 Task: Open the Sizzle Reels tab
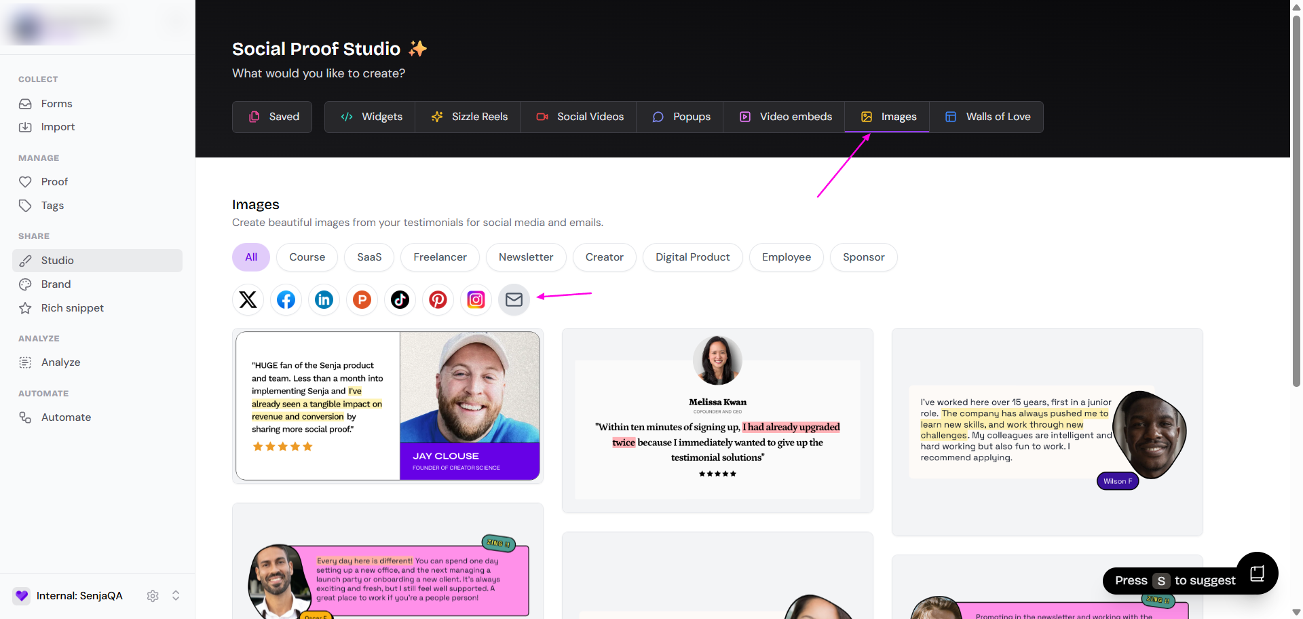point(470,117)
